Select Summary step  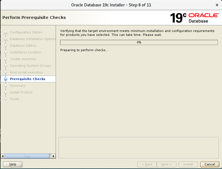(x=17, y=86)
